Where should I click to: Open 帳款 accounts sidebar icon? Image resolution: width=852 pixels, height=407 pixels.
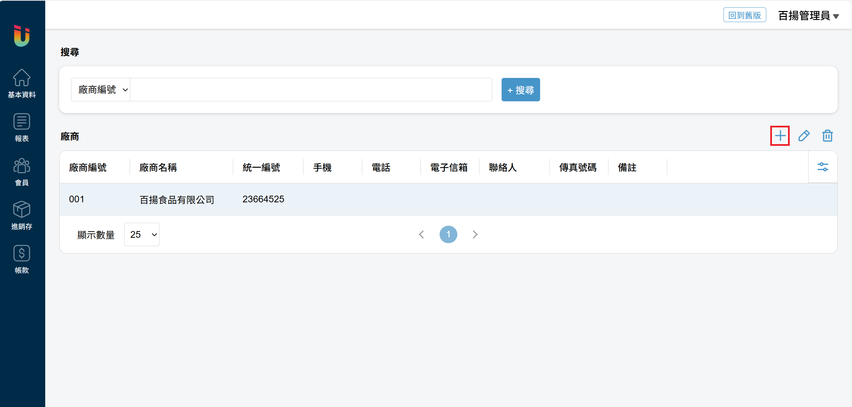pos(22,259)
